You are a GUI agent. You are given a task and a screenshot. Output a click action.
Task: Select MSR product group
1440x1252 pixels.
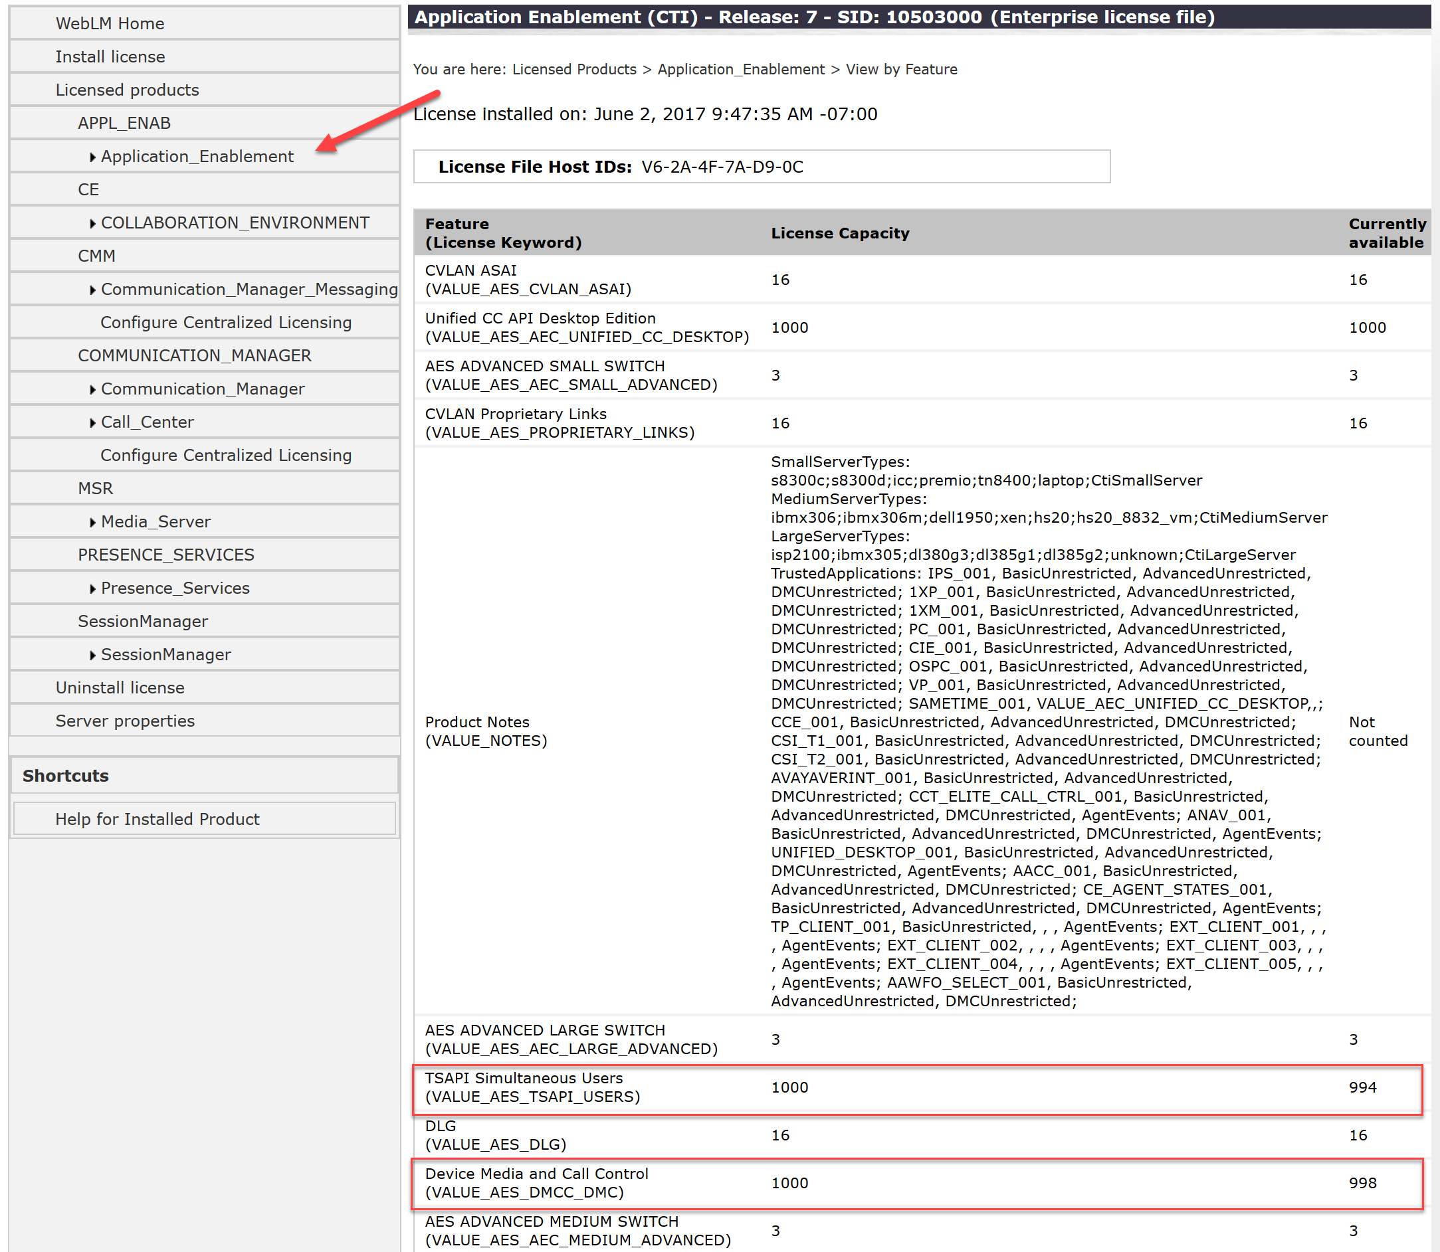(x=95, y=488)
